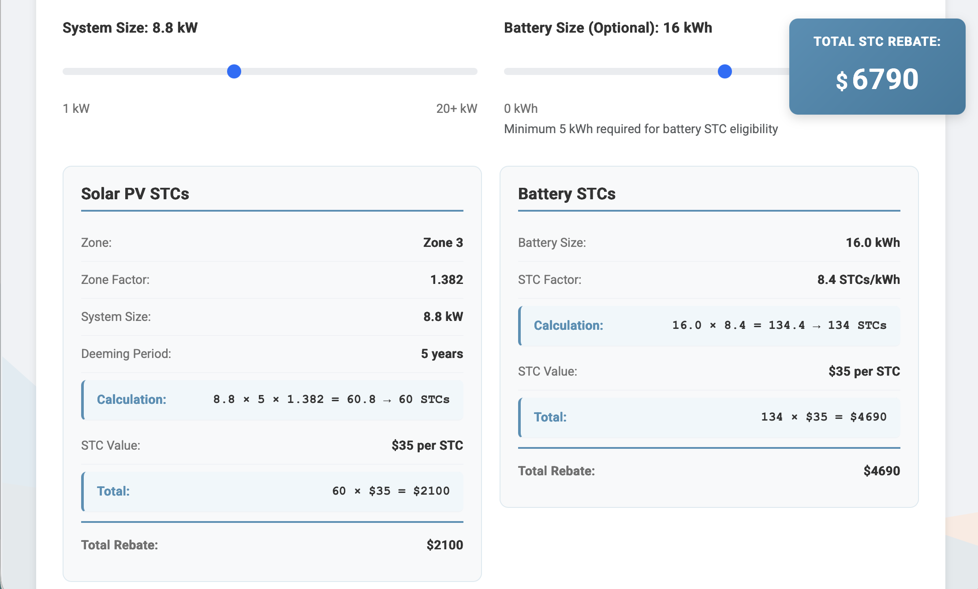Click the Deeming Period value 5 years

pos(442,354)
